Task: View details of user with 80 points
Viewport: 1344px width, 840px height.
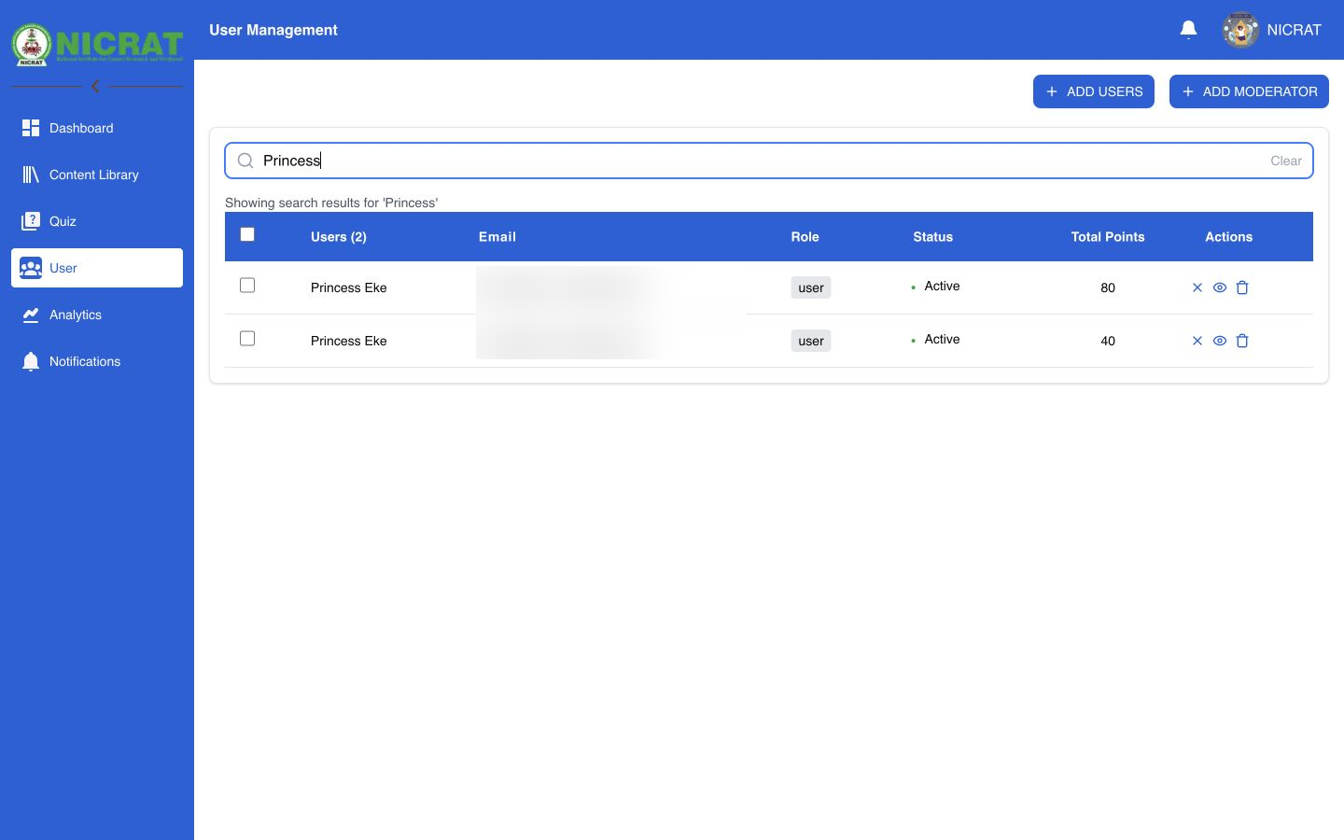Action: pos(1220,287)
